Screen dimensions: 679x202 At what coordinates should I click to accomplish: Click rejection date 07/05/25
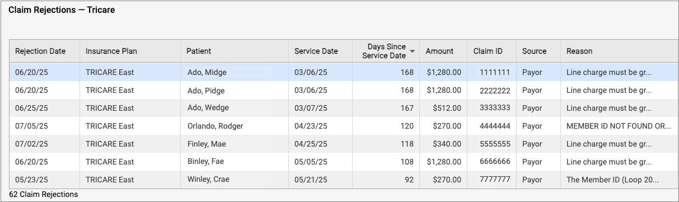coord(31,126)
